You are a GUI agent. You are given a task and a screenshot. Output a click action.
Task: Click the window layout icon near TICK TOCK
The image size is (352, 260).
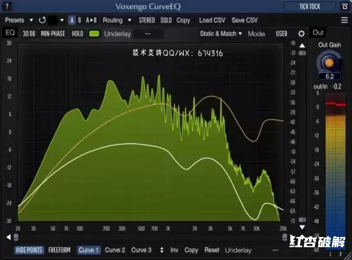[x=345, y=6]
